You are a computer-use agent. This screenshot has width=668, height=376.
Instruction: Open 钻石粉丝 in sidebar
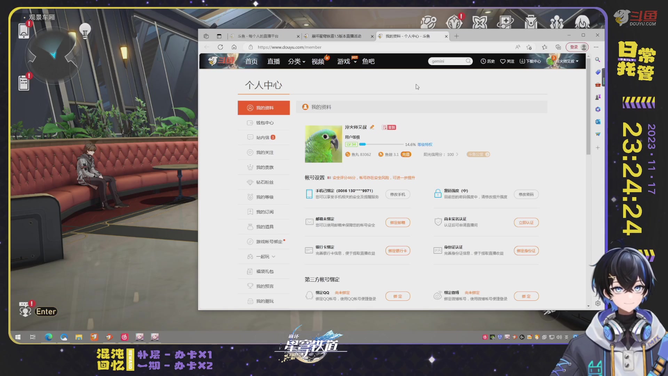pyautogui.click(x=264, y=182)
